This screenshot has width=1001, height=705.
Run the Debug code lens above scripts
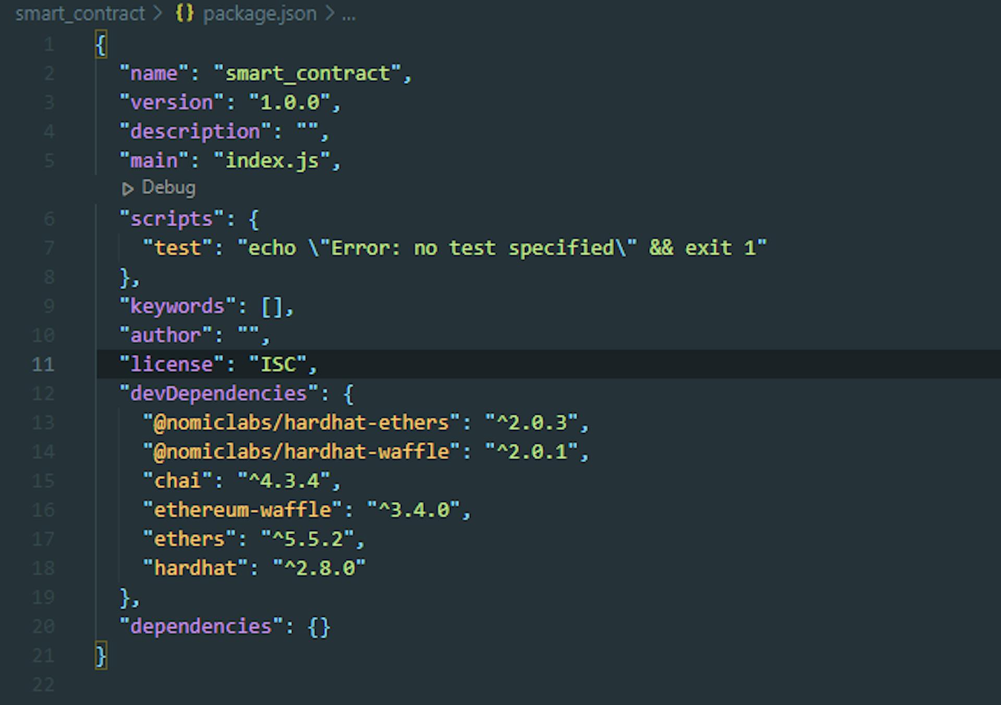(x=168, y=188)
